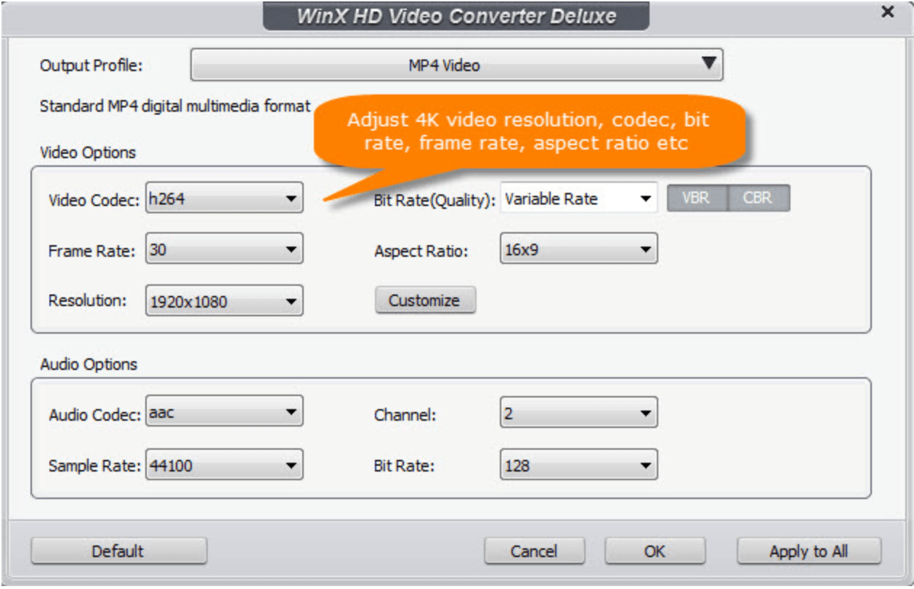Expand the Resolution 1920x1080 dropdown
The height and width of the screenshot is (589, 914).
(x=224, y=301)
